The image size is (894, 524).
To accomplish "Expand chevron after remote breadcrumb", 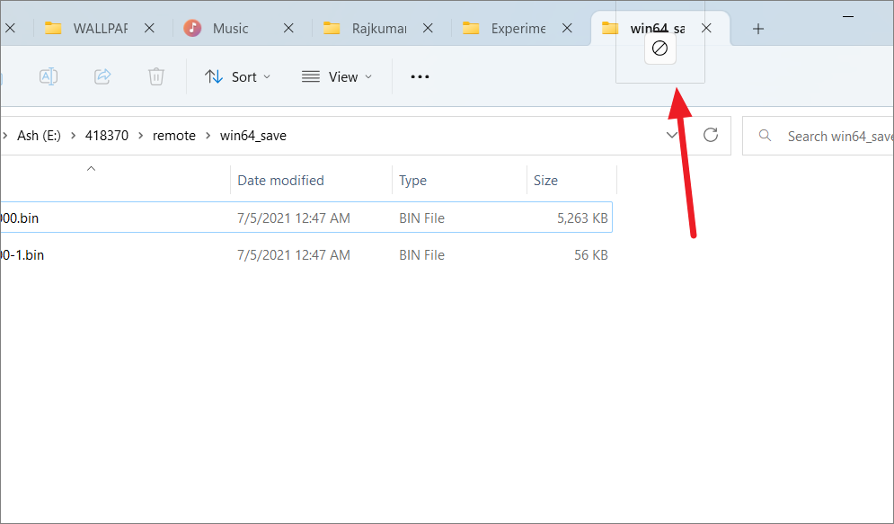I will click(208, 136).
